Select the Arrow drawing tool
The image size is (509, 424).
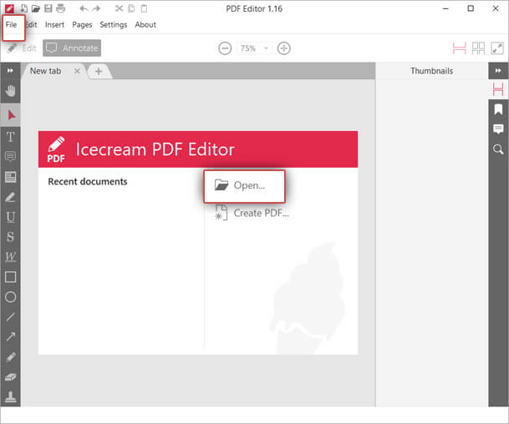(11, 336)
